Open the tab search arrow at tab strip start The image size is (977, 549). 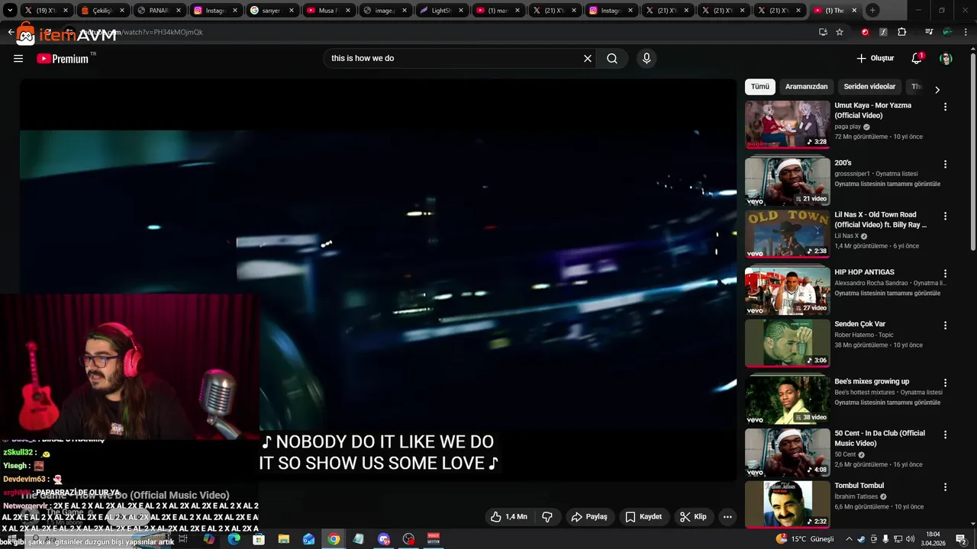coord(10,11)
